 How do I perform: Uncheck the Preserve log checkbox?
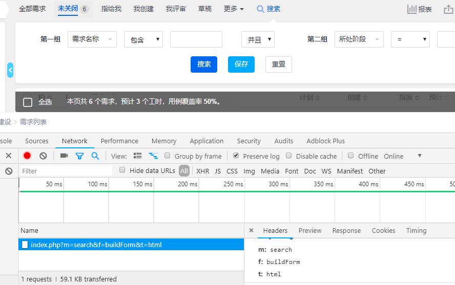(236, 156)
